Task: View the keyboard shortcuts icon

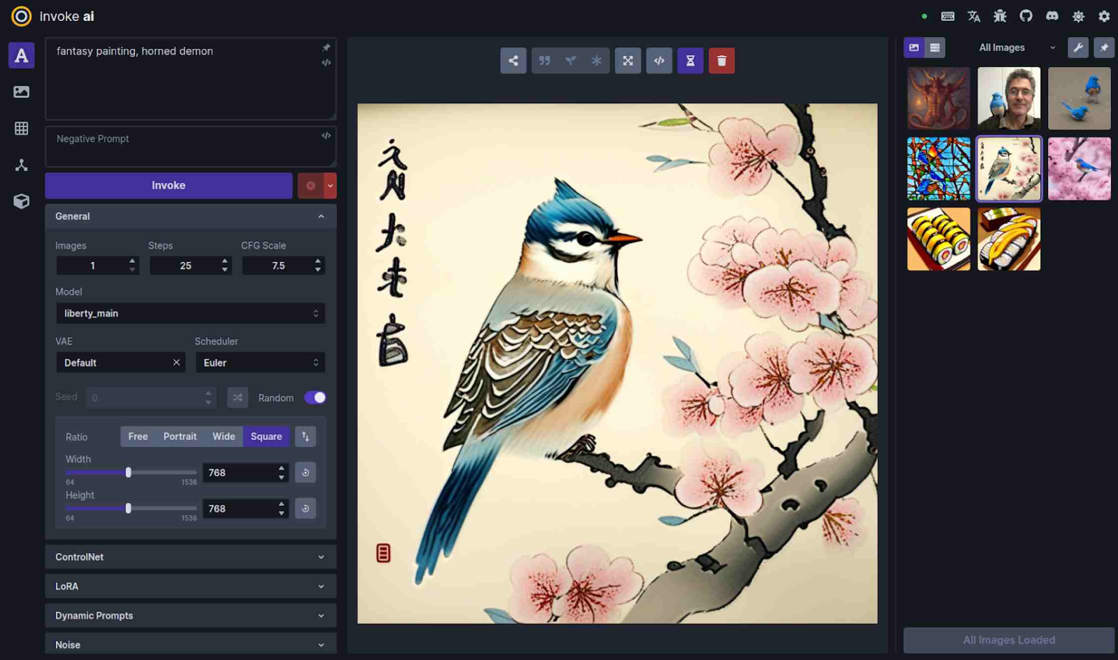Action: [x=947, y=16]
